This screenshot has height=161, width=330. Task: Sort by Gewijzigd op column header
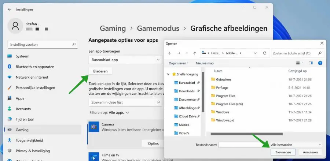pyautogui.click(x=297, y=71)
